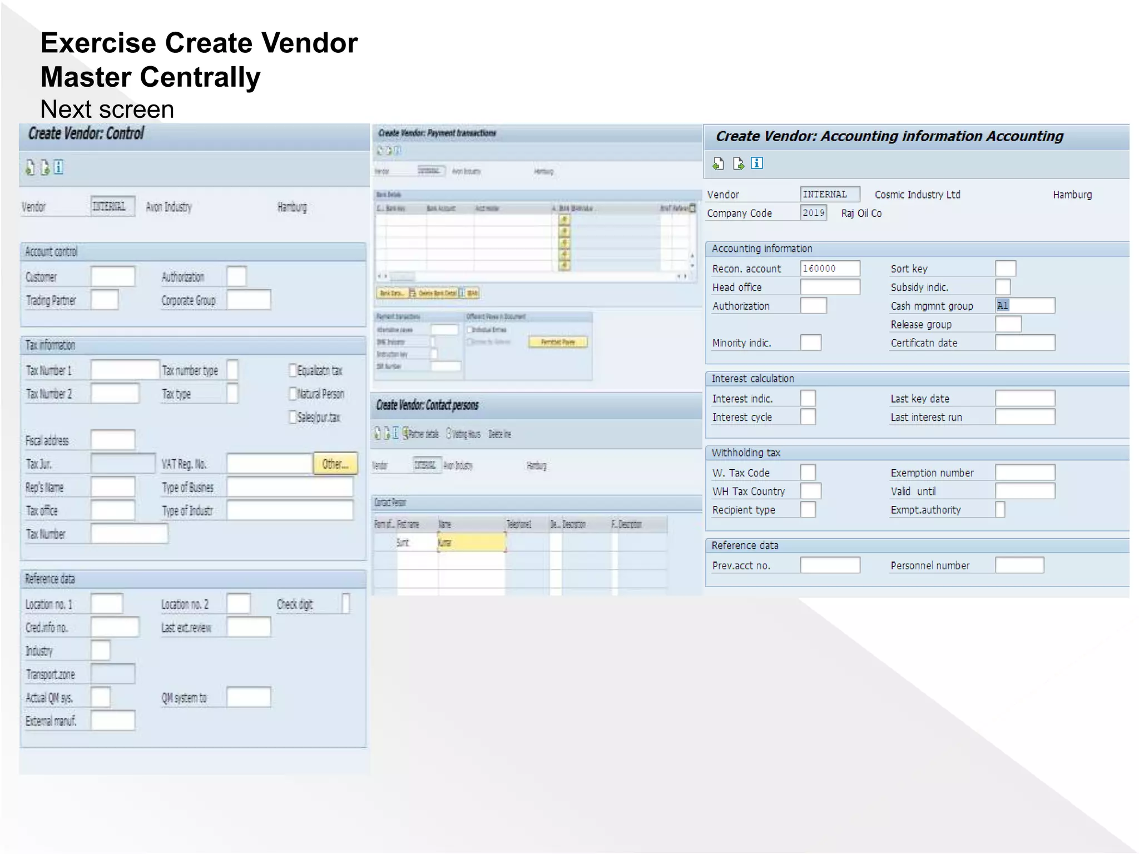1139x854 pixels.
Task: Click highlighted Name cell in Contact Person table
Action: pyautogui.click(x=472, y=542)
